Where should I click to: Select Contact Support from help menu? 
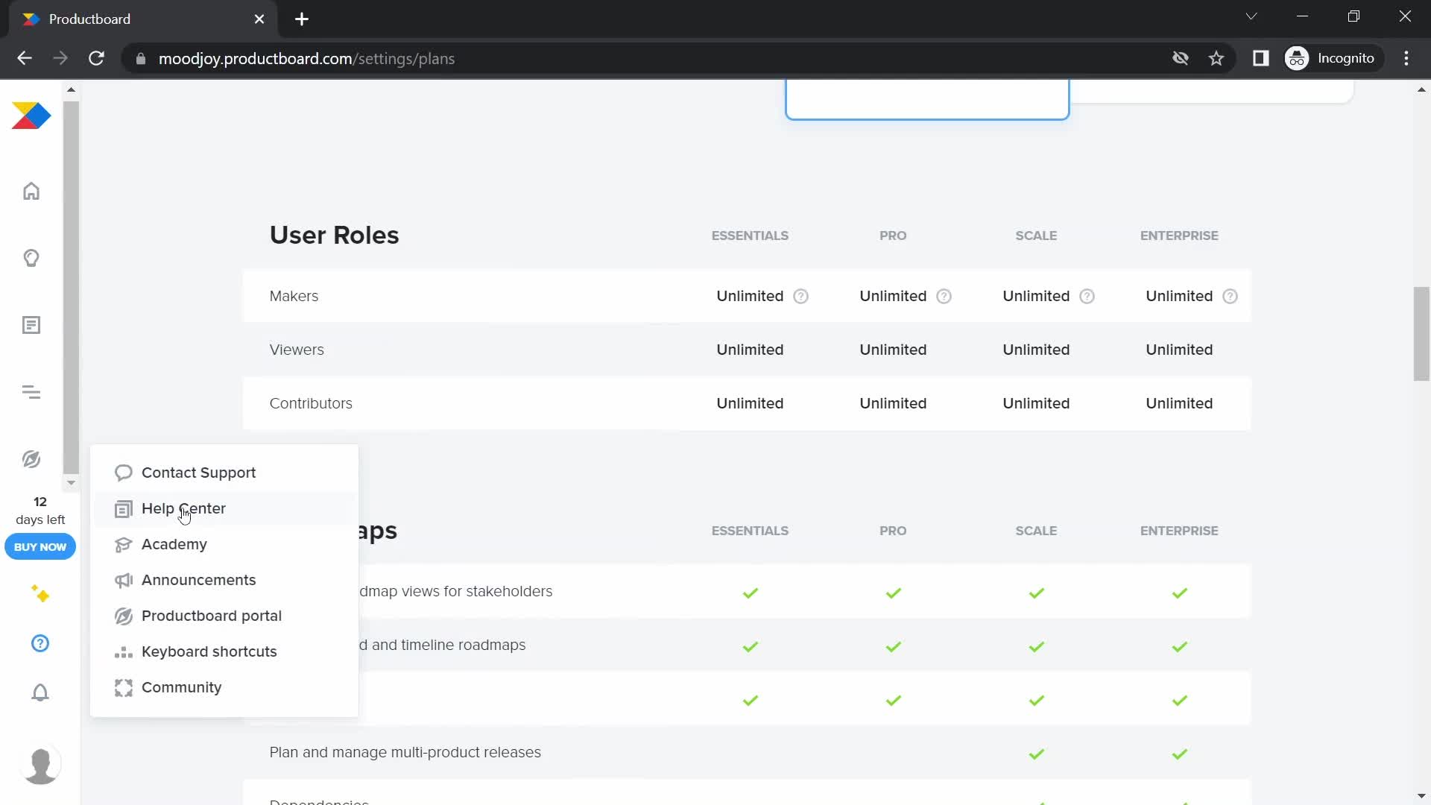tap(224, 473)
